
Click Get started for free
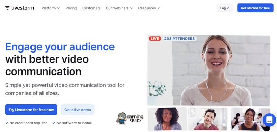[255, 8]
